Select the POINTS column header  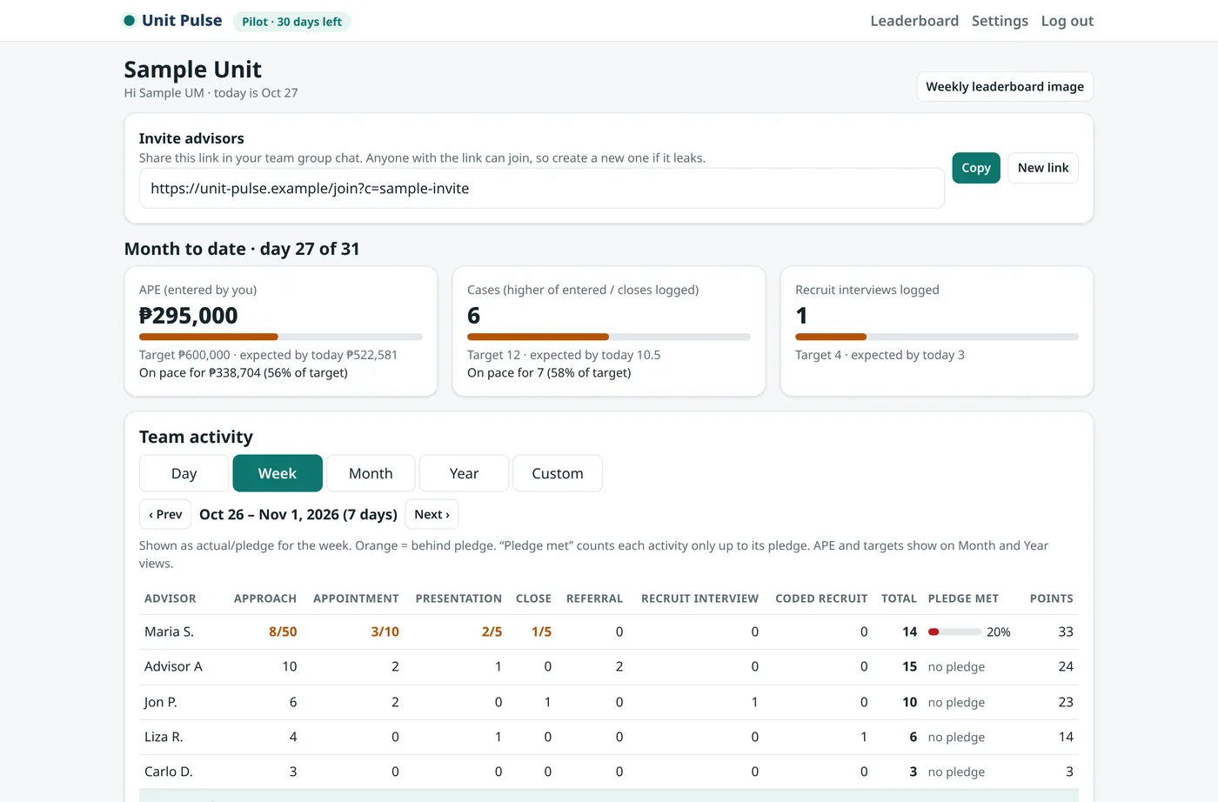[x=1052, y=598]
